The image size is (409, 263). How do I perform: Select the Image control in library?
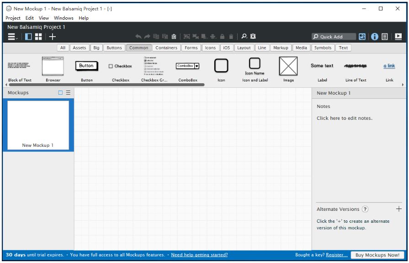coord(288,67)
